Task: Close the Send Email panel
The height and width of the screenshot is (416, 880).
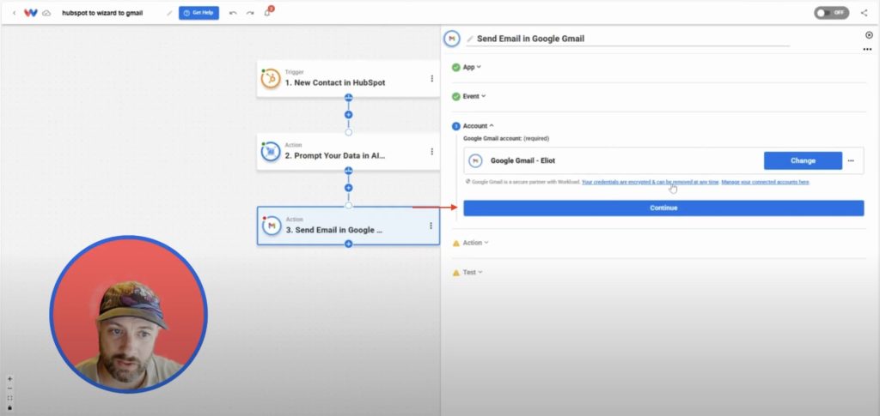Action: click(x=870, y=34)
